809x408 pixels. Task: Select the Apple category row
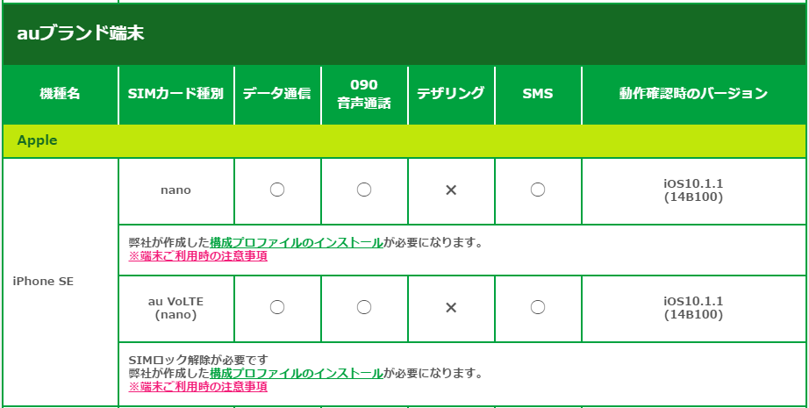[404, 140]
